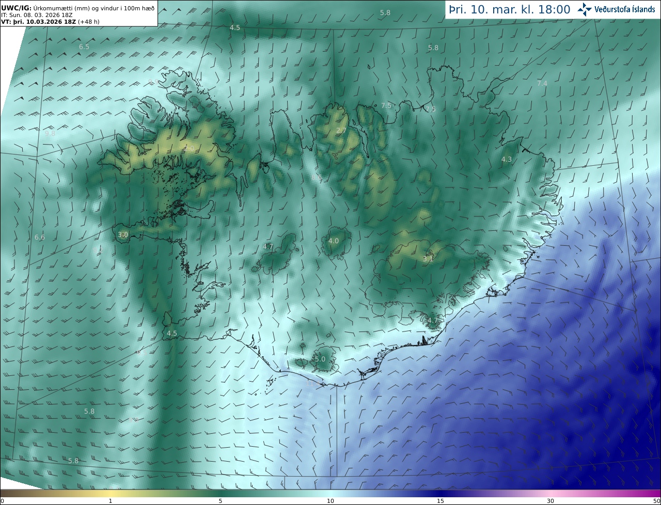This screenshot has width=661, height=505.
Task: Click the Veðurstofa Íslands logo emblem
Action: [x=585, y=9]
